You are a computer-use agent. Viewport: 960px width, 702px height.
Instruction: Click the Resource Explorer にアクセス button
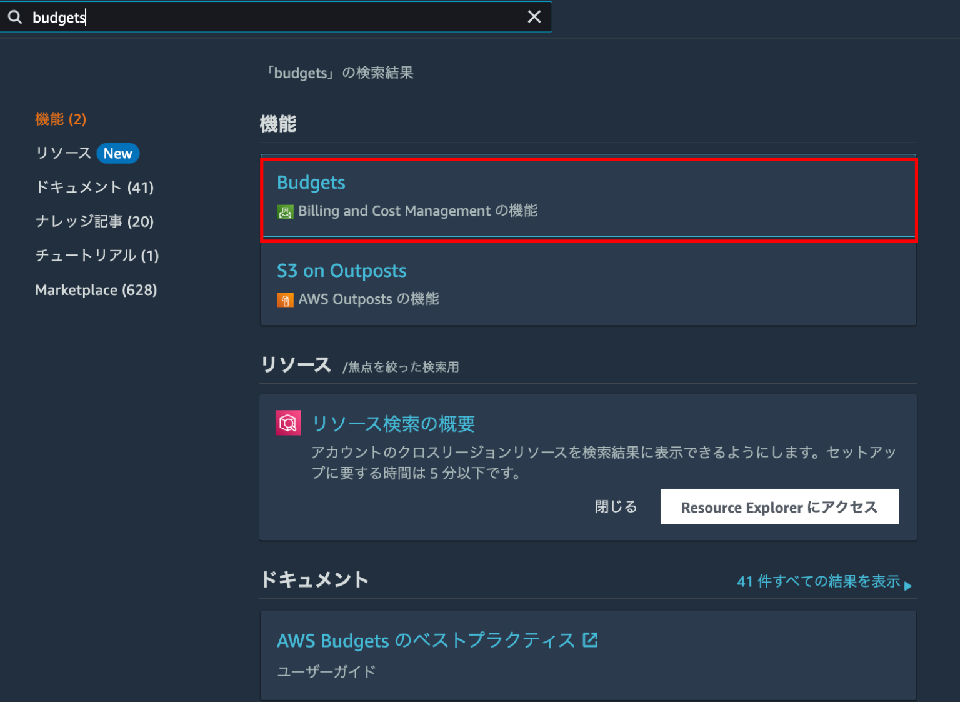(779, 506)
